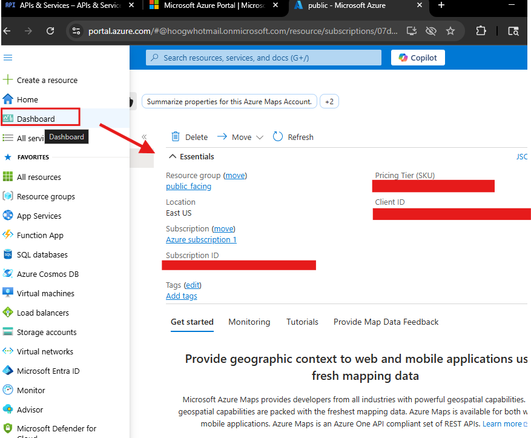
Task: Click the Home house icon
Action: (x=7, y=99)
